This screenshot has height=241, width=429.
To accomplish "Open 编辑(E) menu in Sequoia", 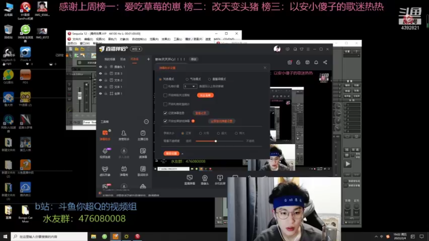I will click(x=88, y=39).
